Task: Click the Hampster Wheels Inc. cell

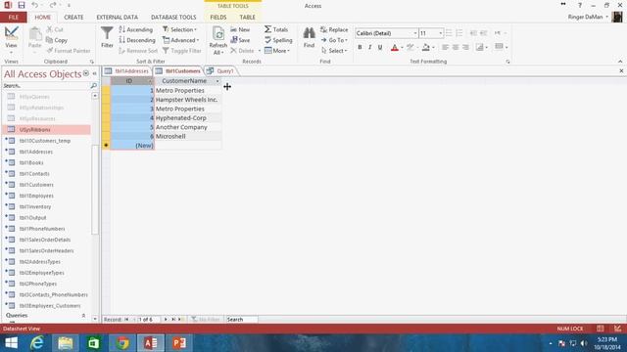Action: [188, 100]
